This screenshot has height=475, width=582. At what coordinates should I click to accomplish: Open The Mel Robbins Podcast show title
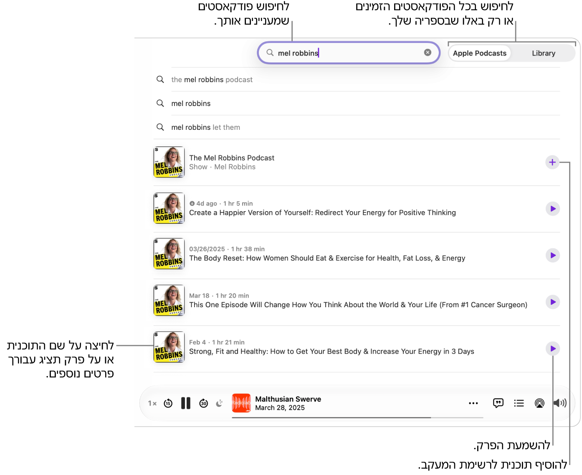coord(232,158)
